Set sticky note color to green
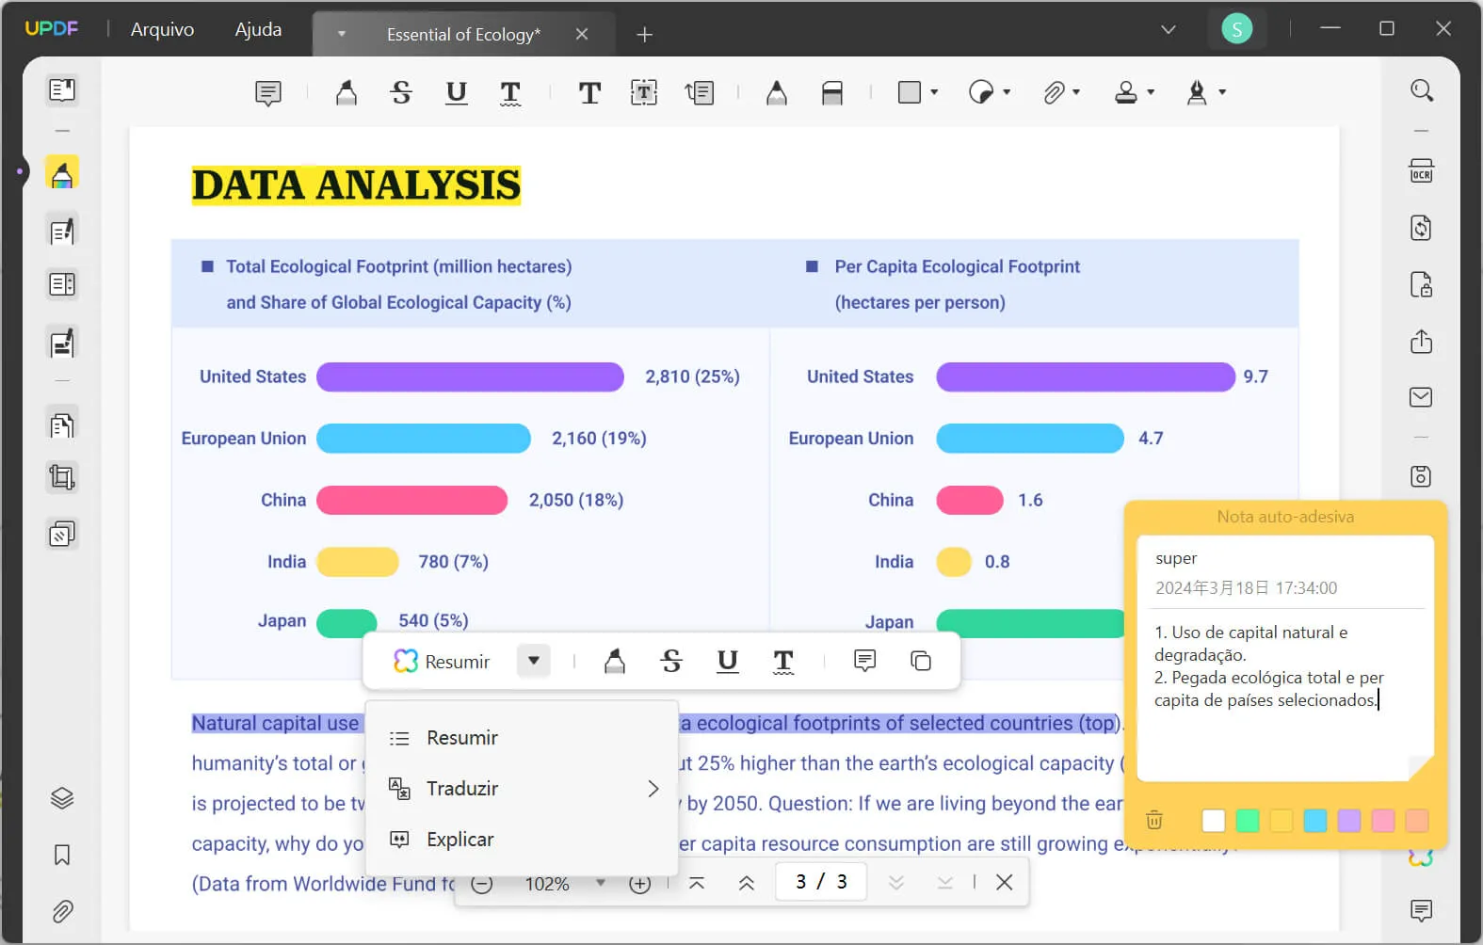 [1248, 821]
